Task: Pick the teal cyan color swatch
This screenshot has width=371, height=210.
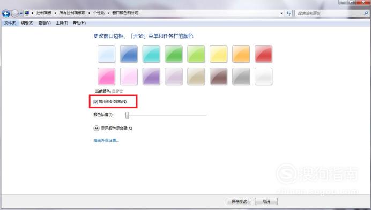Action: (x=151, y=54)
